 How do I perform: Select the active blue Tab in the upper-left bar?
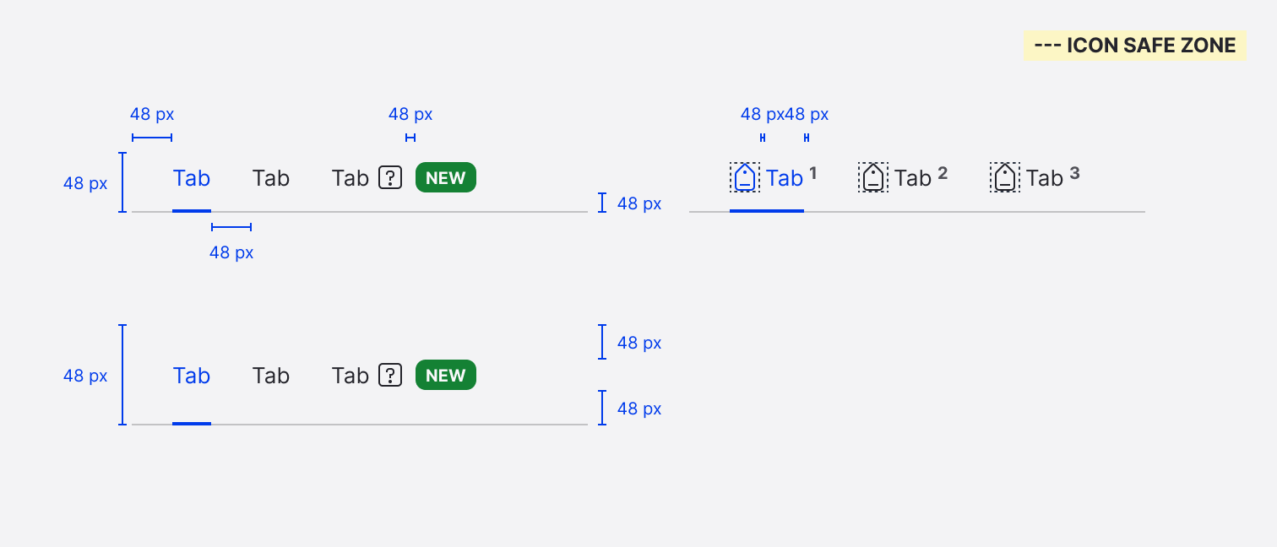click(192, 178)
